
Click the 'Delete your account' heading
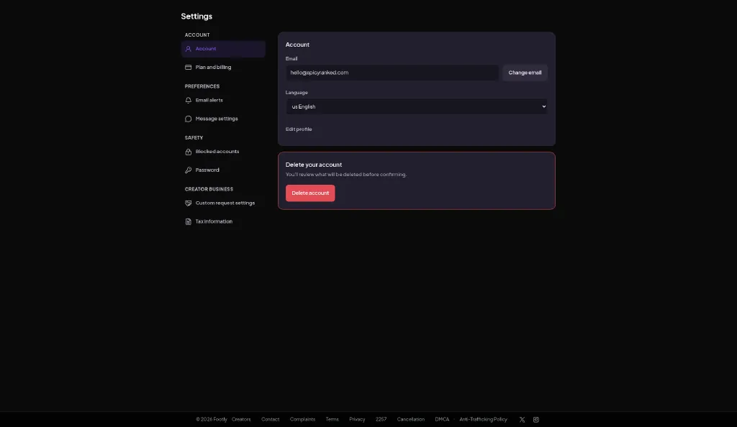tap(314, 165)
